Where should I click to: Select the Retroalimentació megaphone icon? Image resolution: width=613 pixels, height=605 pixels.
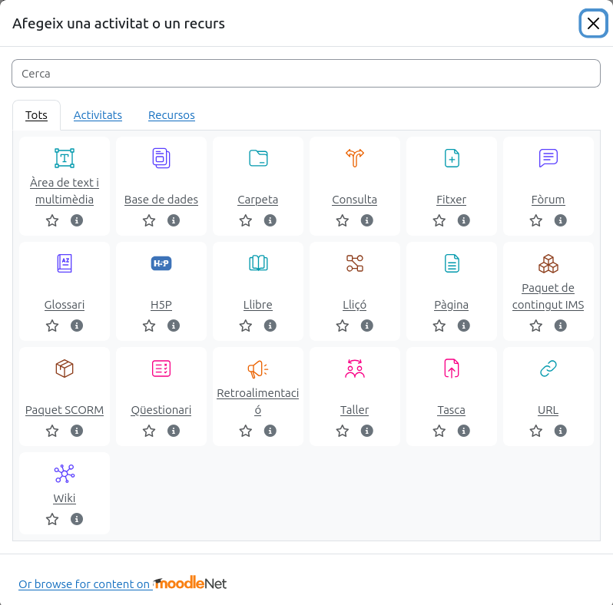point(258,369)
